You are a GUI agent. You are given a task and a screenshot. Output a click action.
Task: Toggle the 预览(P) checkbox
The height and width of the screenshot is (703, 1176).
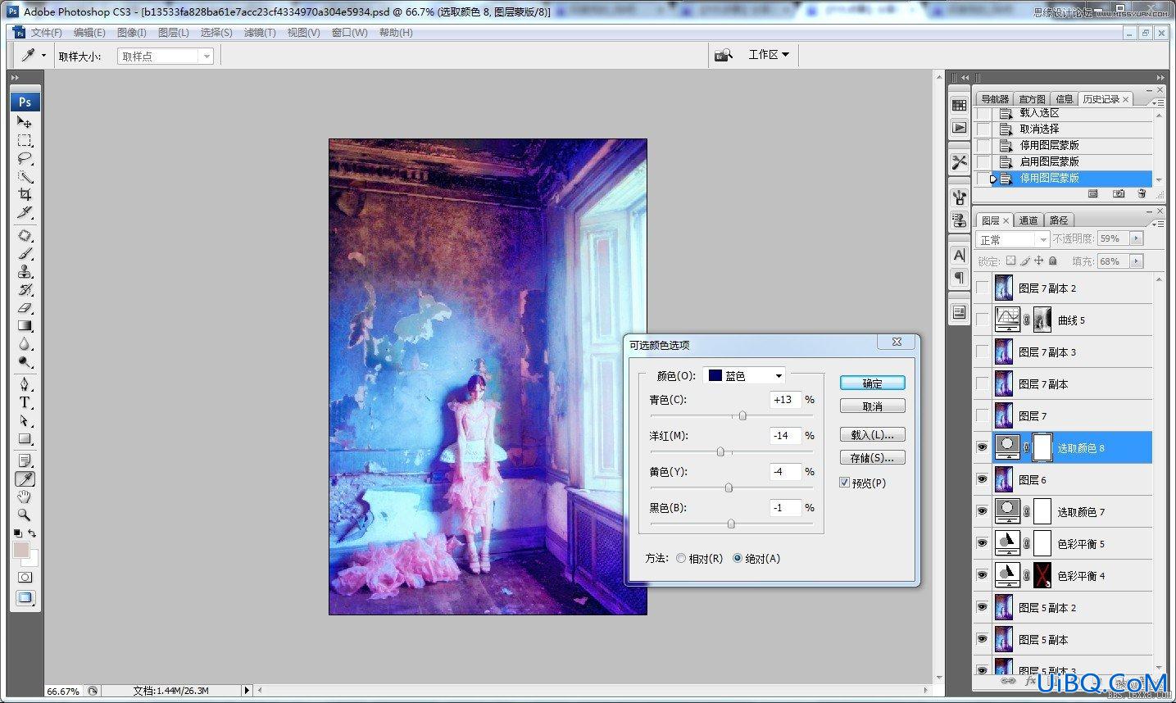[x=844, y=483]
